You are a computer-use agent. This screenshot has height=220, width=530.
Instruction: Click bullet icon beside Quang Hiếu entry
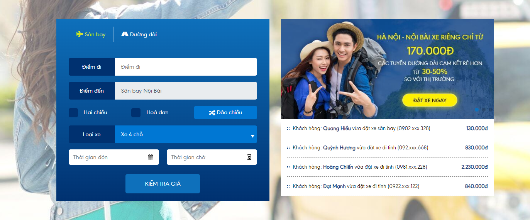coord(288,129)
